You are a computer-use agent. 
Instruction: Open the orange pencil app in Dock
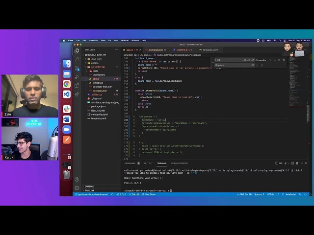[x=67, y=140]
